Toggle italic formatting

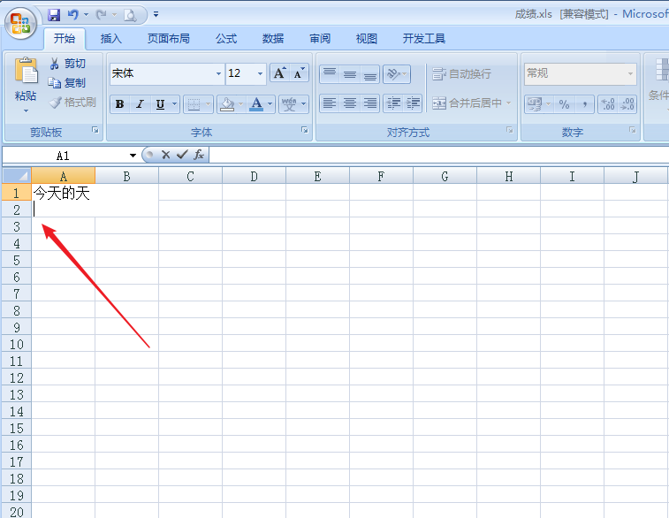140,104
